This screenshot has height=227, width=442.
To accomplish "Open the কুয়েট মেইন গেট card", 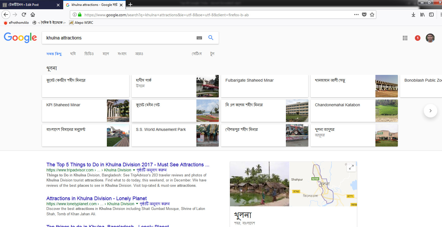I will click(175, 111).
